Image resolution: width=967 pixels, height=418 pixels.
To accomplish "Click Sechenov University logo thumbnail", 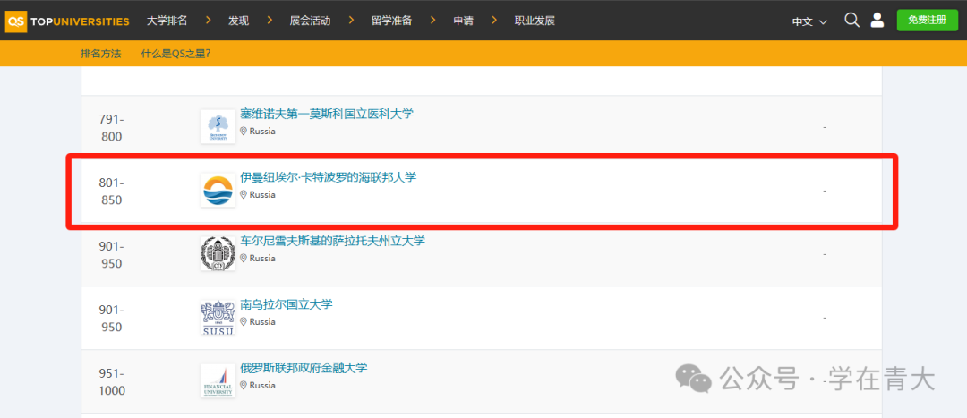I will (218, 126).
